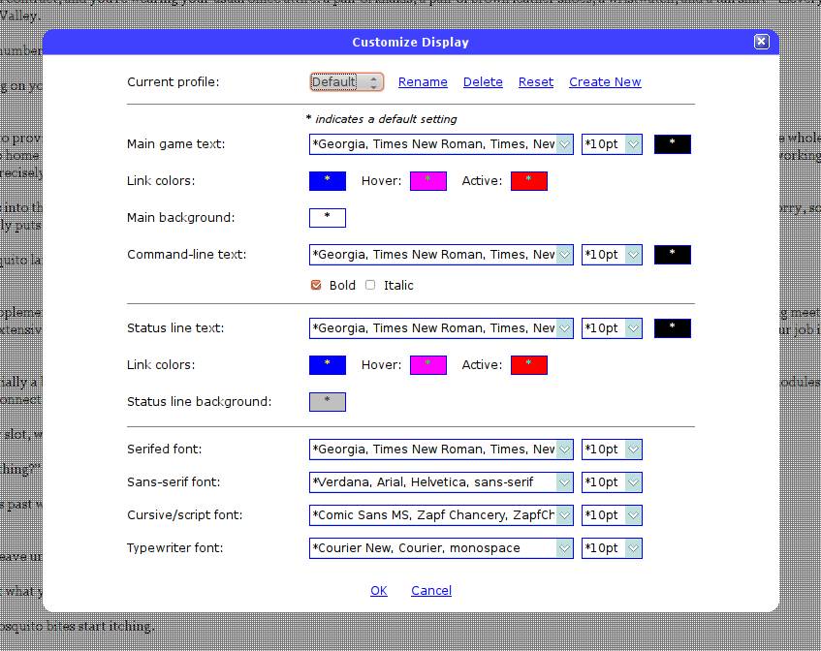Pick Status line background color
Screen dimensions: 821x651
(328, 402)
